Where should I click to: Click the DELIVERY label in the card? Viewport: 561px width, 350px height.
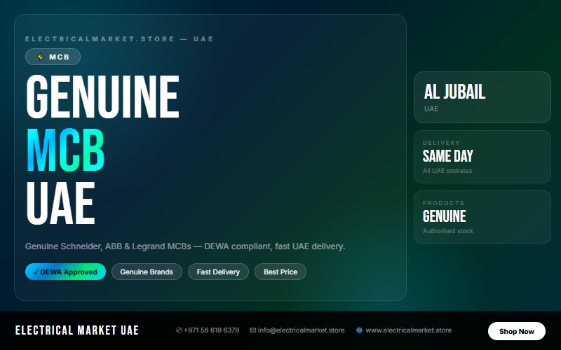click(441, 143)
